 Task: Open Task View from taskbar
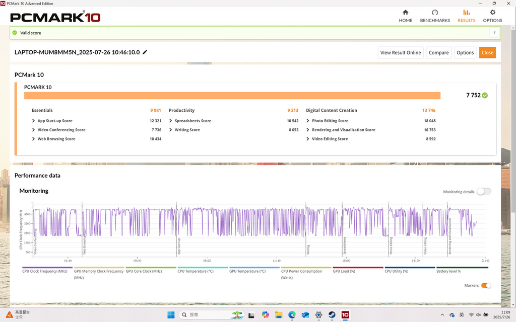(251, 315)
